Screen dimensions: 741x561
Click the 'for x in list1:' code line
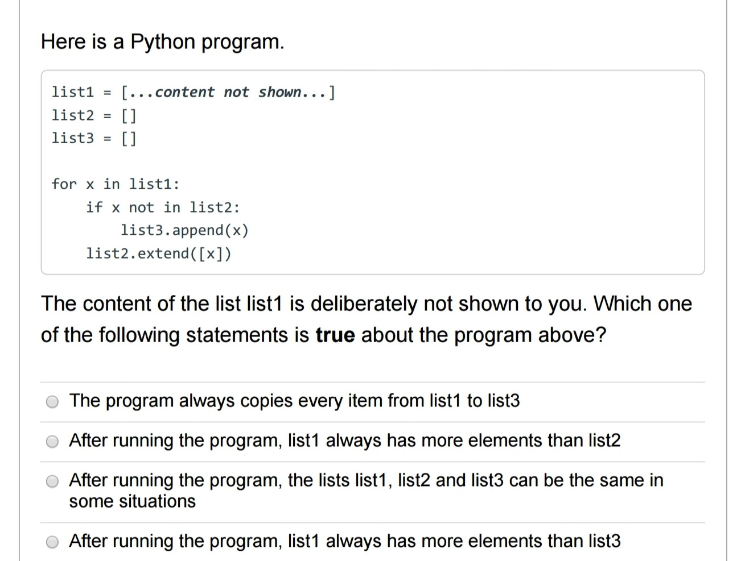click(x=116, y=184)
